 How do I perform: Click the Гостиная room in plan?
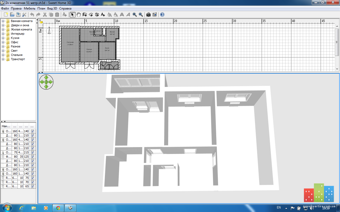(x=70, y=45)
